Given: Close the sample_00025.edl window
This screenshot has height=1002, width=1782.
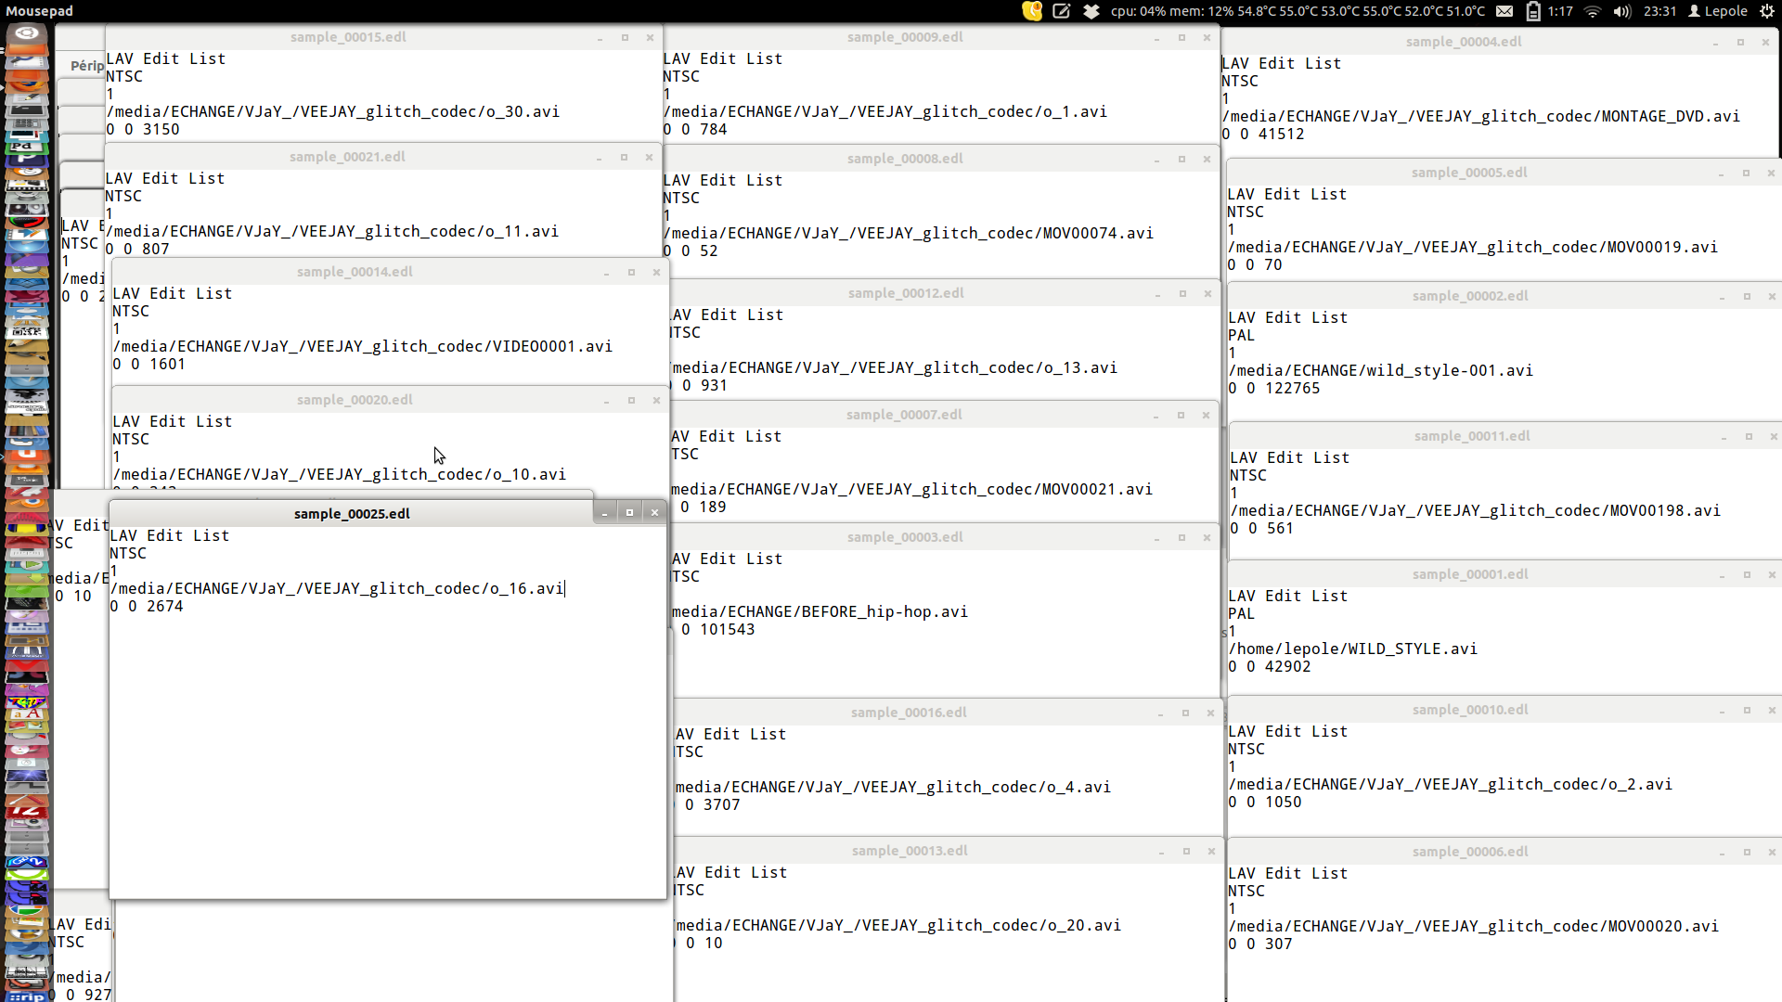Looking at the screenshot, I should pyautogui.click(x=654, y=513).
